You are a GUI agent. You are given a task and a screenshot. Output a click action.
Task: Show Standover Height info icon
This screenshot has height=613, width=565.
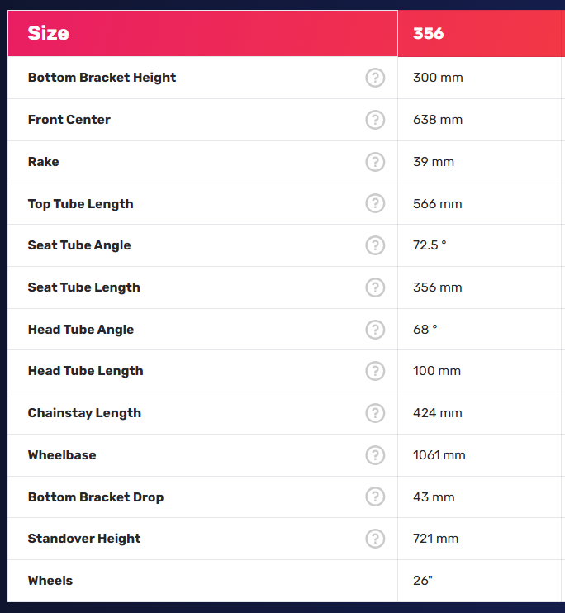(375, 539)
